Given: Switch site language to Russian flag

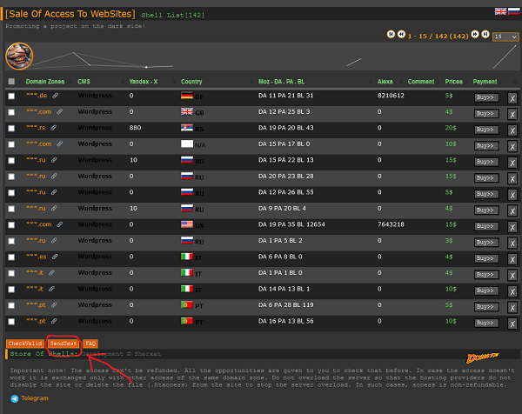Looking at the screenshot, I should [x=513, y=11].
